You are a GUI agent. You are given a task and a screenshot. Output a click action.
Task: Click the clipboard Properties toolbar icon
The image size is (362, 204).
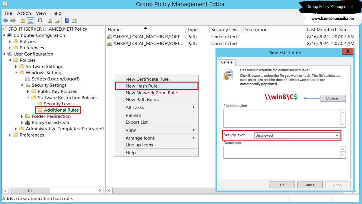(x=40, y=20)
